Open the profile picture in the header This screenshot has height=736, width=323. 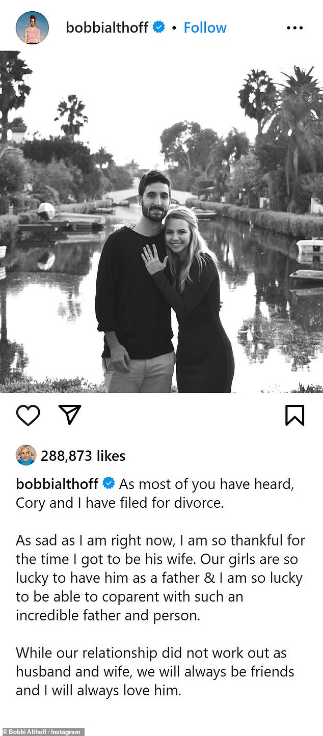tap(33, 28)
